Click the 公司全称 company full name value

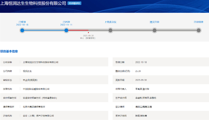[41, 62]
